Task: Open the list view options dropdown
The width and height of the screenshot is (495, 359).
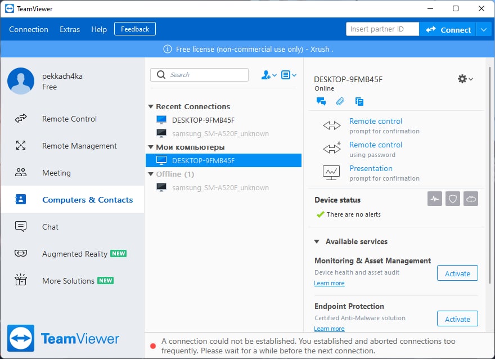Action: pos(289,75)
